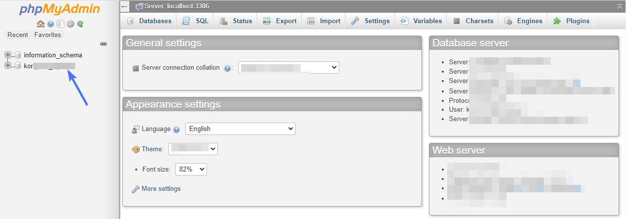The width and height of the screenshot is (626, 219).
Task: Go to the Import tab
Action: (324, 21)
